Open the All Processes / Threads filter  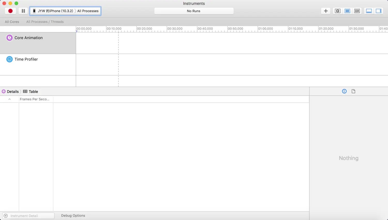click(x=45, y=22)
